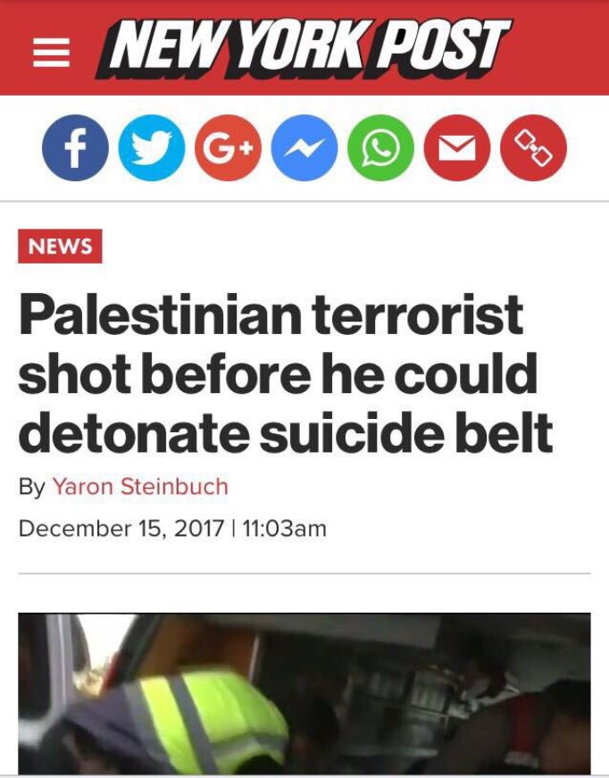Image resolution: width=609 pixels, height=778 pixels.
Task: Share article via Google Plus icon
Action: [228, 148]
